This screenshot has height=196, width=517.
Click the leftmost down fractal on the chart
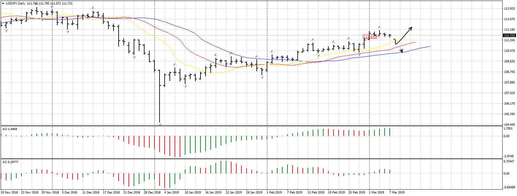6,31
